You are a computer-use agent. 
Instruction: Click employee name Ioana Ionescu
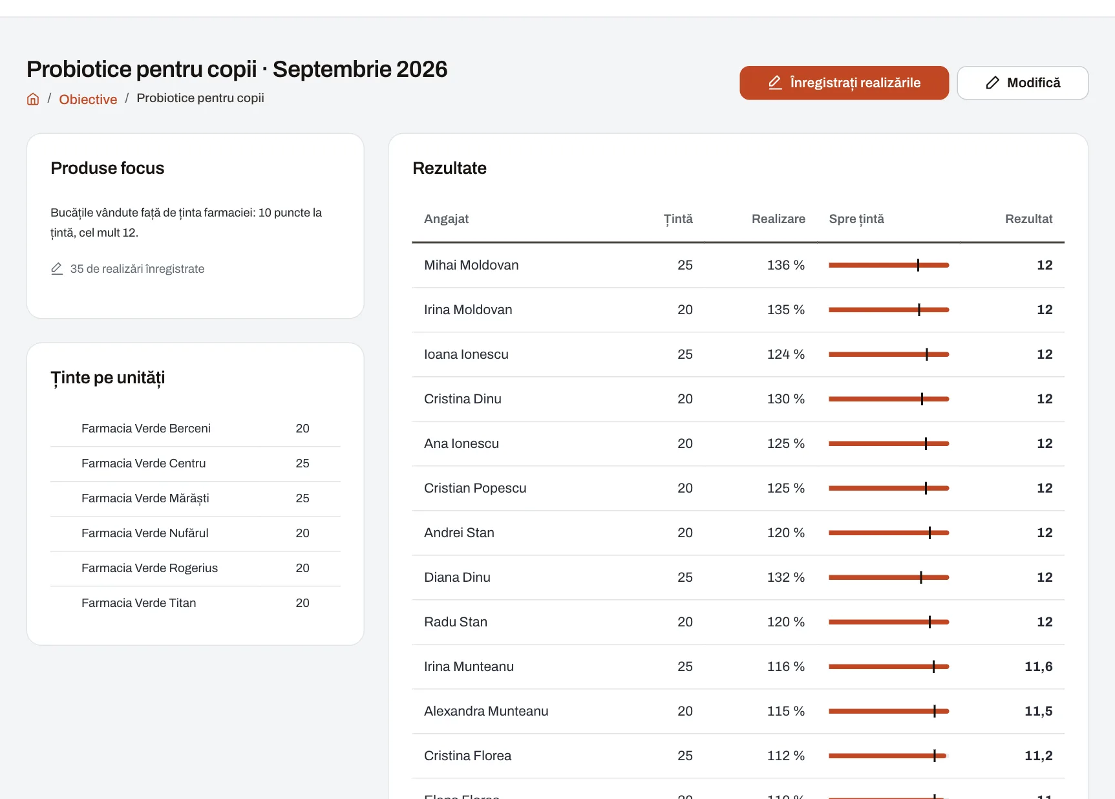(466, 354)
